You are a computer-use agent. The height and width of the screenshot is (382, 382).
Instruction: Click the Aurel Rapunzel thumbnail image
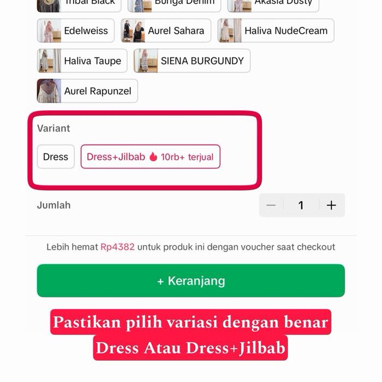[49, 91]
